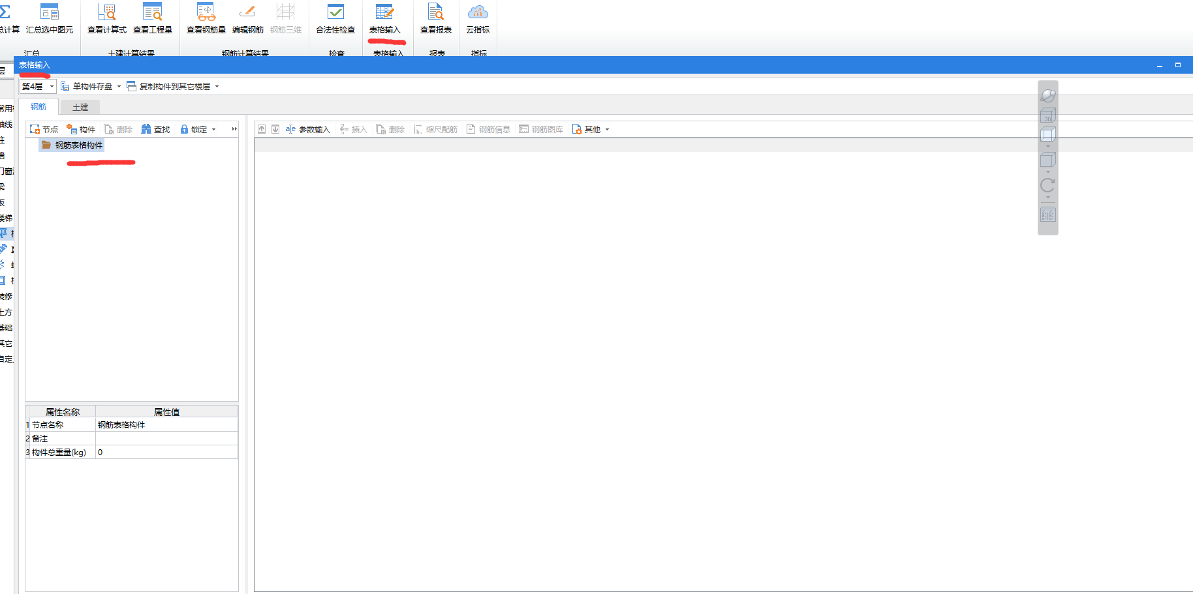The image size is (1193, 594).
Task: Click the 构件总重量 value 0 cell
Action: [x=166, y=452]
